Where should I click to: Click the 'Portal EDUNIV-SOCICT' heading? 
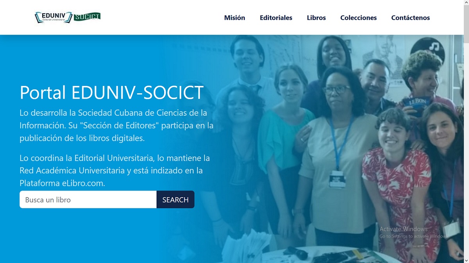click(112, 92)
